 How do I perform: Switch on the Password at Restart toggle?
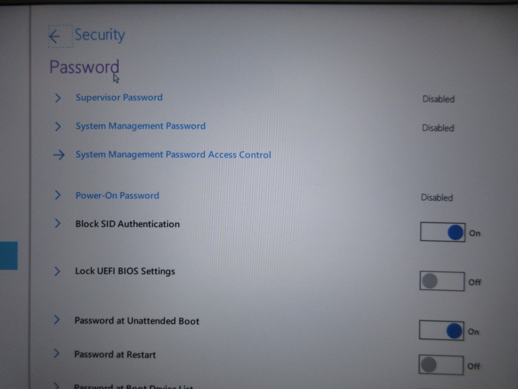(x=441, y=365)
